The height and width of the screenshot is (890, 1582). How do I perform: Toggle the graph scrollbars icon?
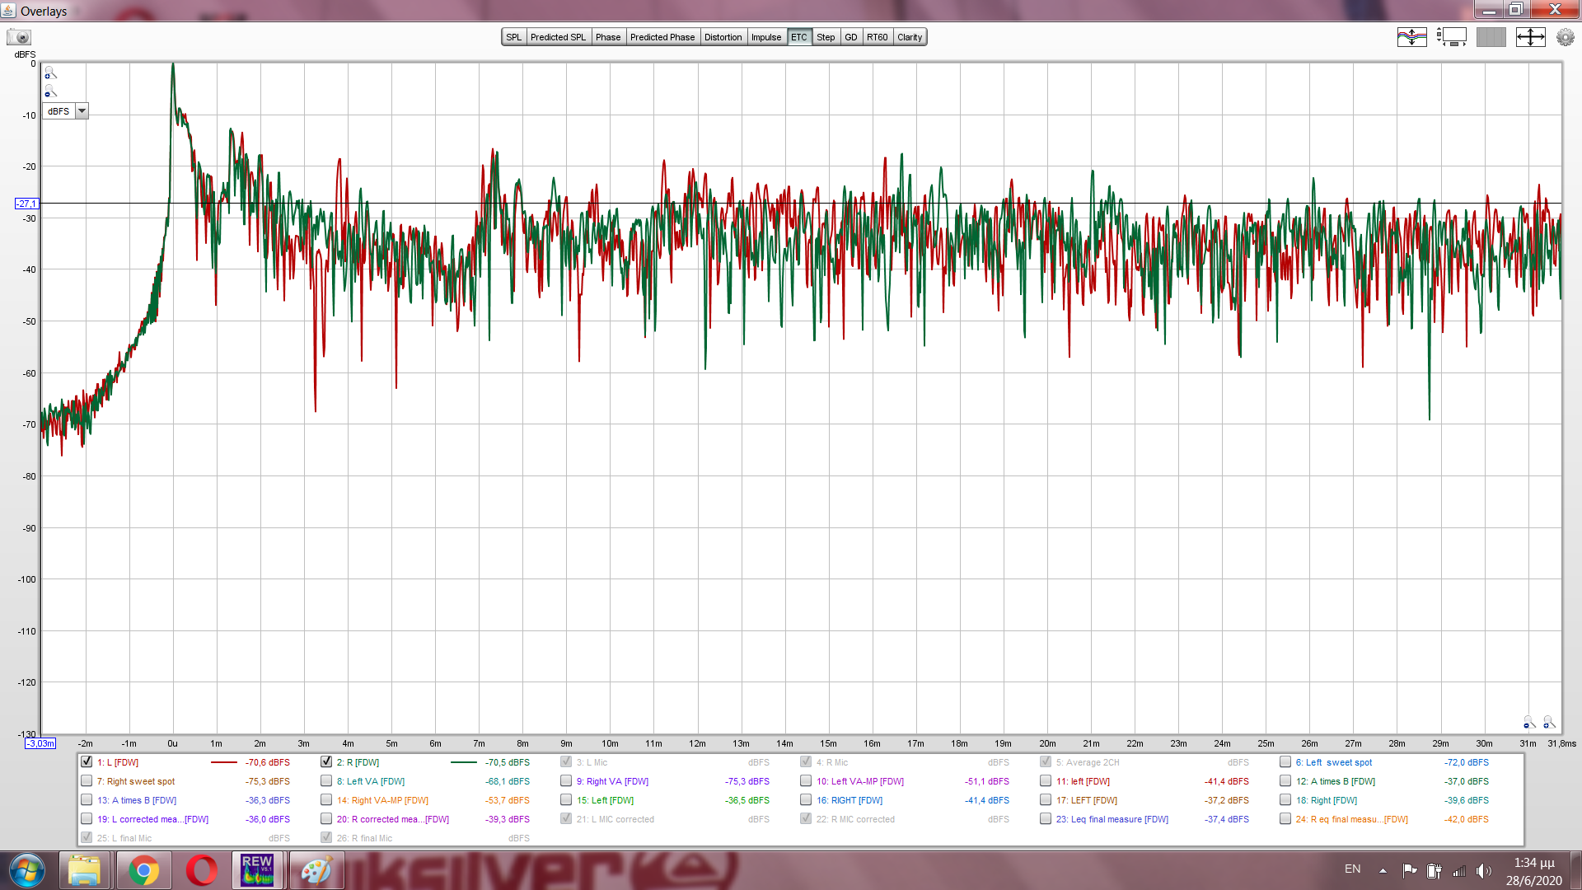click(x=1451, y=37)
